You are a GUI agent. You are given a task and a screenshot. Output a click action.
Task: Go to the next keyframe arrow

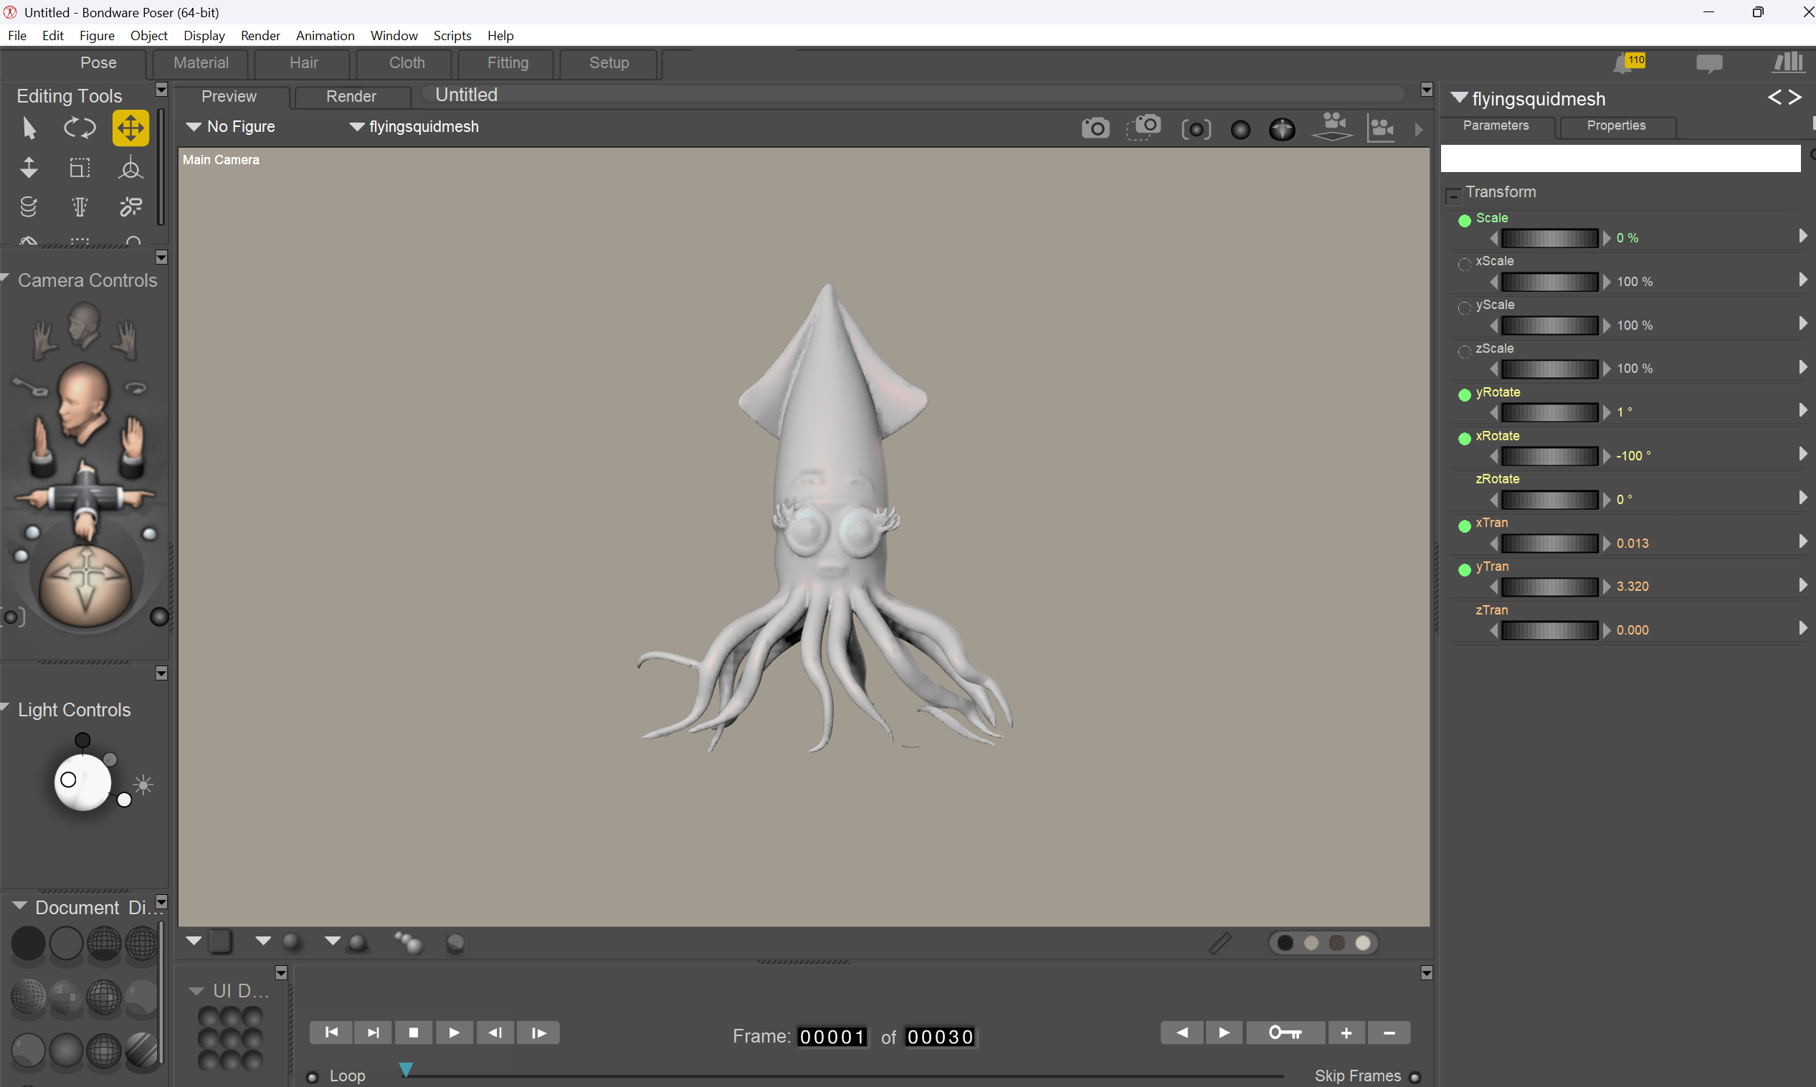(1224, 1033)
